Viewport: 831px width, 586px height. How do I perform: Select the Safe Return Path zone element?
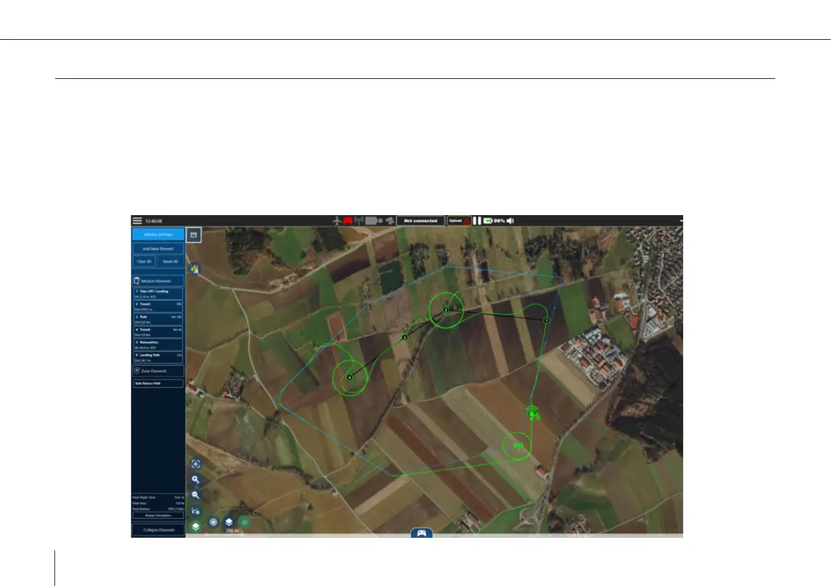coord(158,383)
